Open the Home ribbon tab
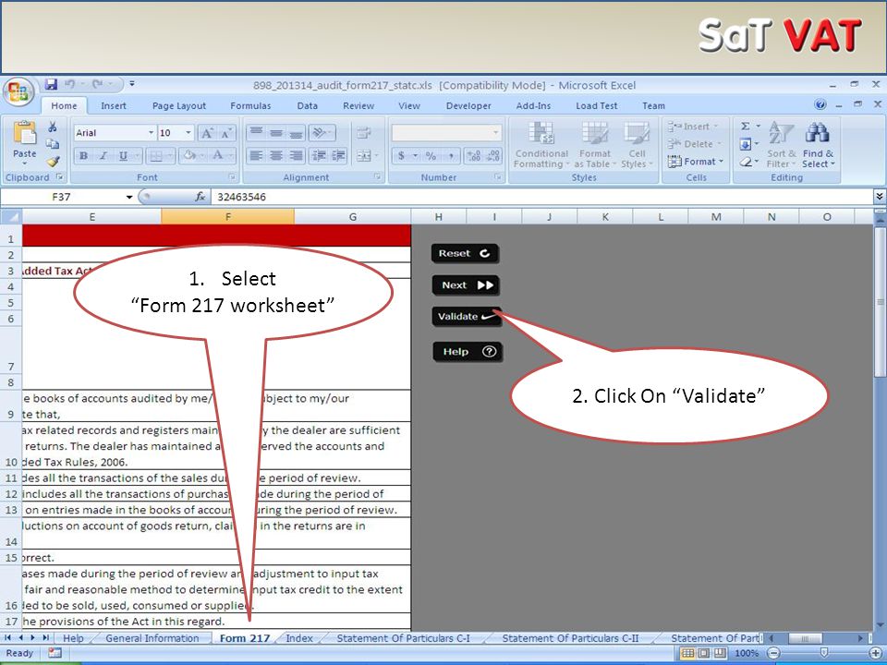 64,105
